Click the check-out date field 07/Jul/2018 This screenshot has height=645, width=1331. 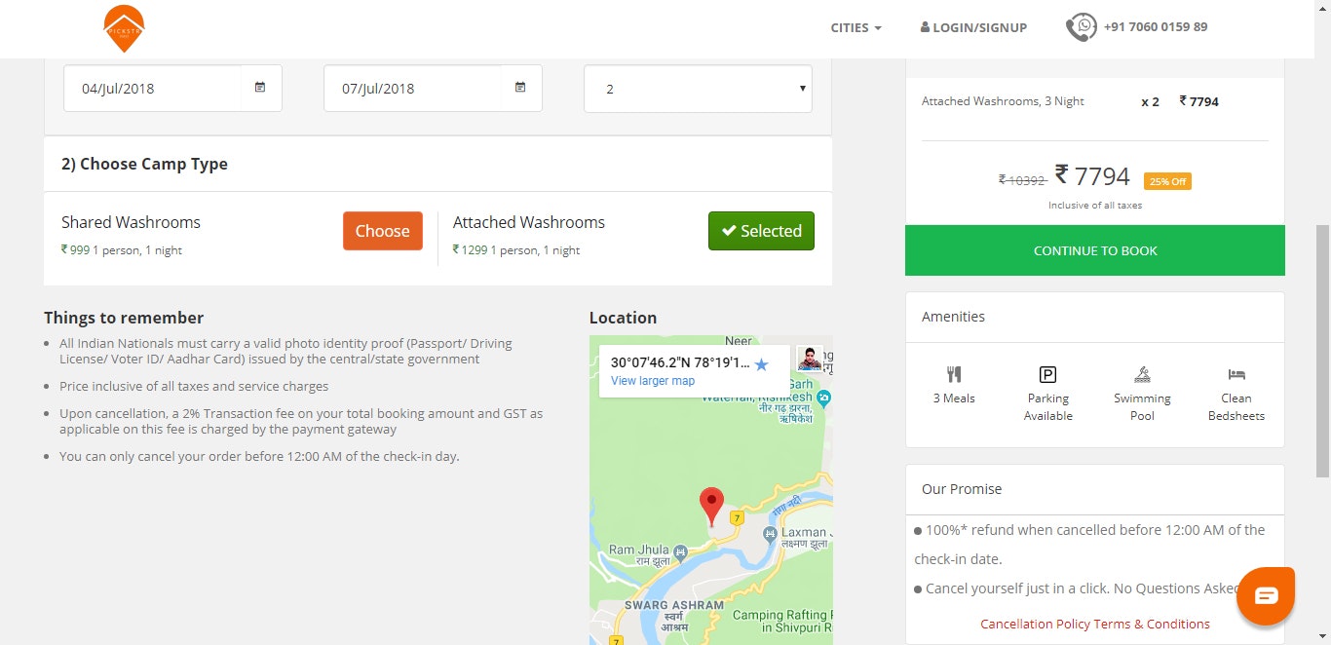click(433, 88)
